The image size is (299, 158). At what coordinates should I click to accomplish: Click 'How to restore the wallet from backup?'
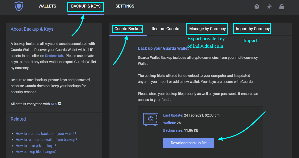click(46, 139)
